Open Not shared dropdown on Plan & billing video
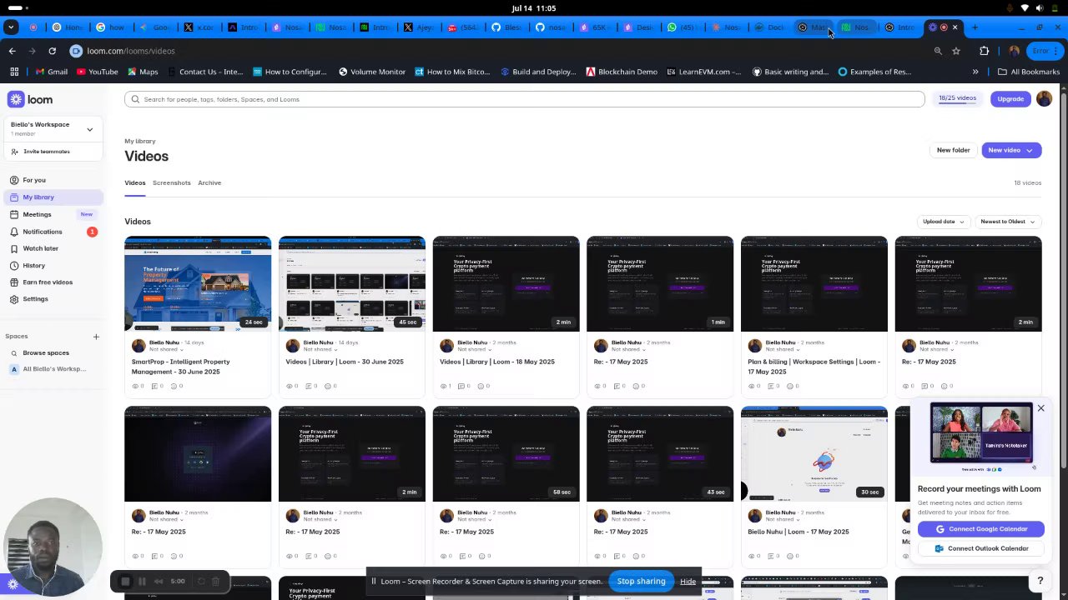This screenshot has height=600, width=1068. pos(783,349)
